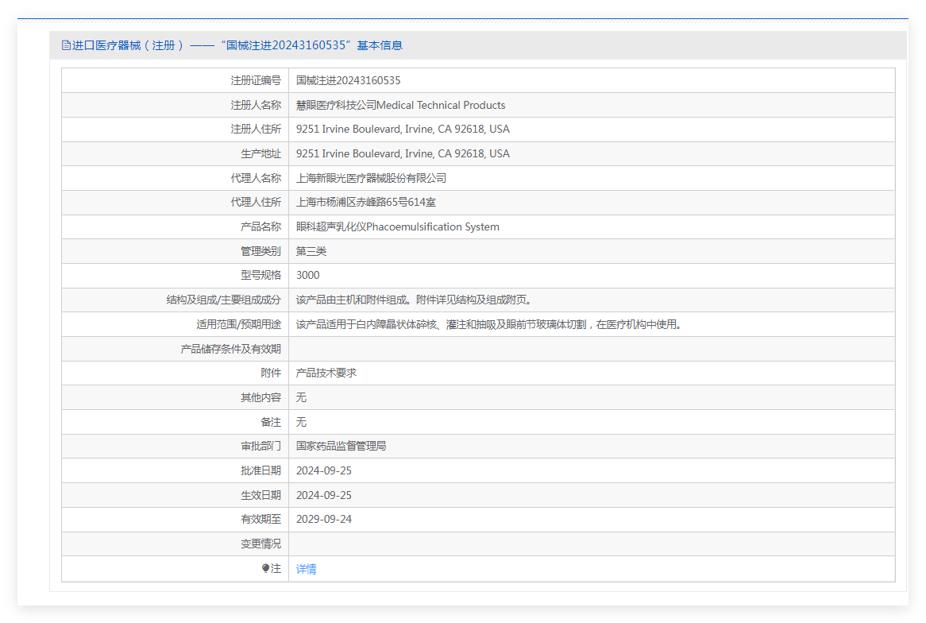Click the 生效日期 label
Image resolution: width=926 pixels, height=623 pixels.
pyautogui.click(x=260, y=495)
